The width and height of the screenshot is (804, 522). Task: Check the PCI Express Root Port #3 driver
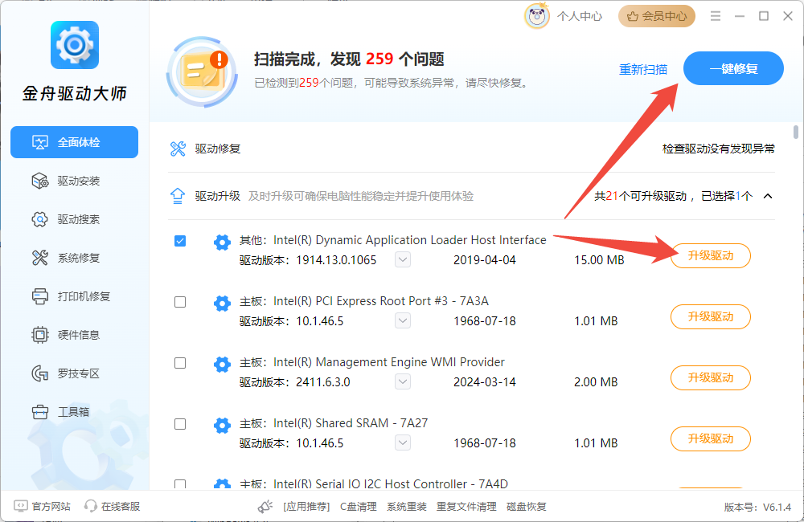tap(180, 302)
